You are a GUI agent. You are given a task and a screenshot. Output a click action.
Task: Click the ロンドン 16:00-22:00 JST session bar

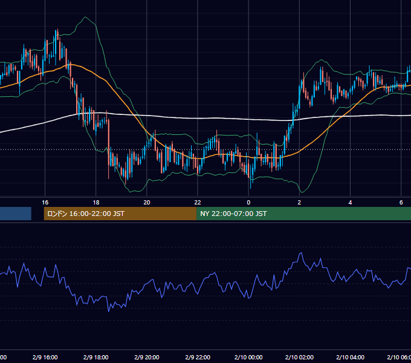pyautogui.click(x=120, y=214)
